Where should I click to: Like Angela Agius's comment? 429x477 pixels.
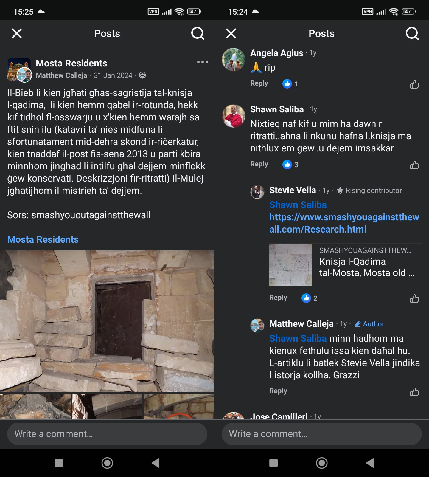pyautogui.click(x=414, y=84)
